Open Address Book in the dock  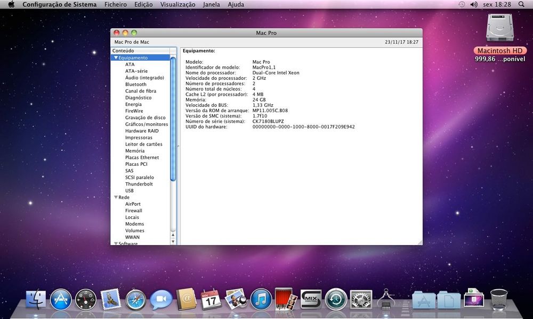(x=186, y=299)
